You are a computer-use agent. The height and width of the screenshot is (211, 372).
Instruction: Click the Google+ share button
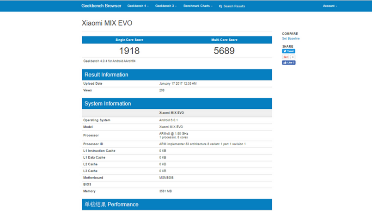pos(286,57)
